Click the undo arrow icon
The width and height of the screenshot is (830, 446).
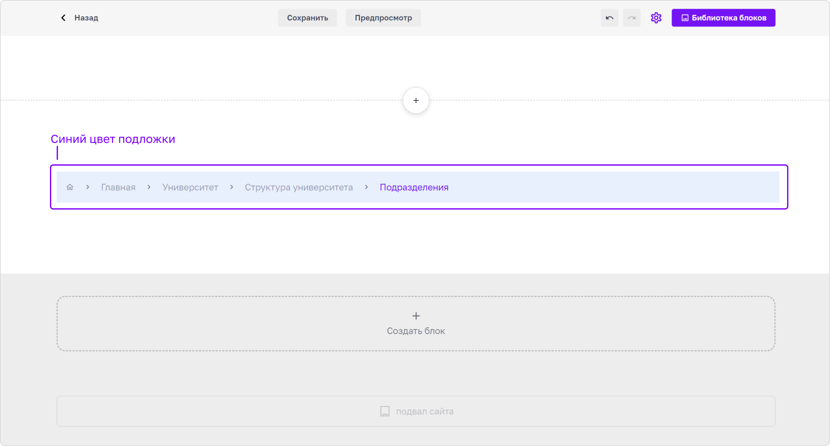pyautogui.click(x=609, y=18)
